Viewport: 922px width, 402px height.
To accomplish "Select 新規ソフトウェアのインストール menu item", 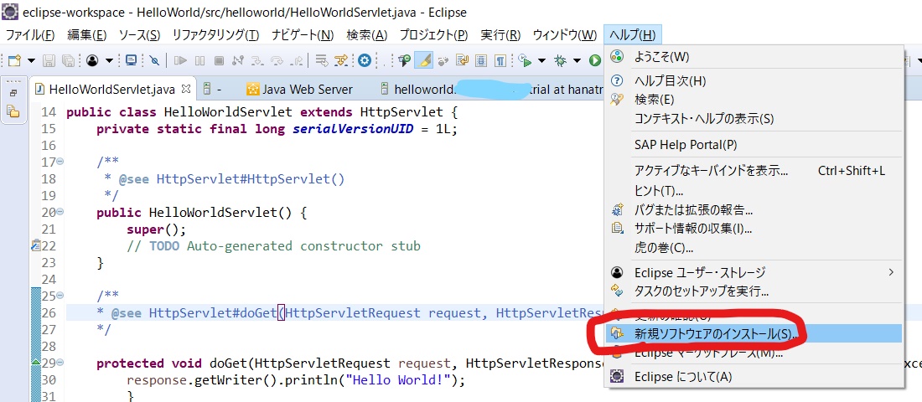I will pyautogui.click(x=712, y=333).
